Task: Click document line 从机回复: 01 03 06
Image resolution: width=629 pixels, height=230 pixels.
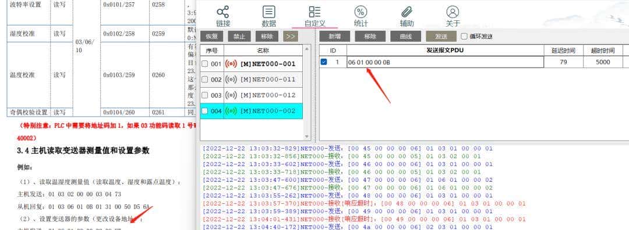Action: pos(83,207)
